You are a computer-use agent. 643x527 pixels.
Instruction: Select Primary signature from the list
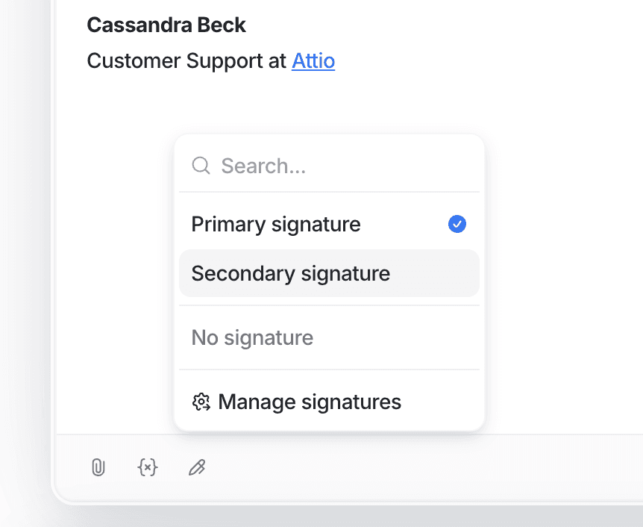[x=276, y=224]
